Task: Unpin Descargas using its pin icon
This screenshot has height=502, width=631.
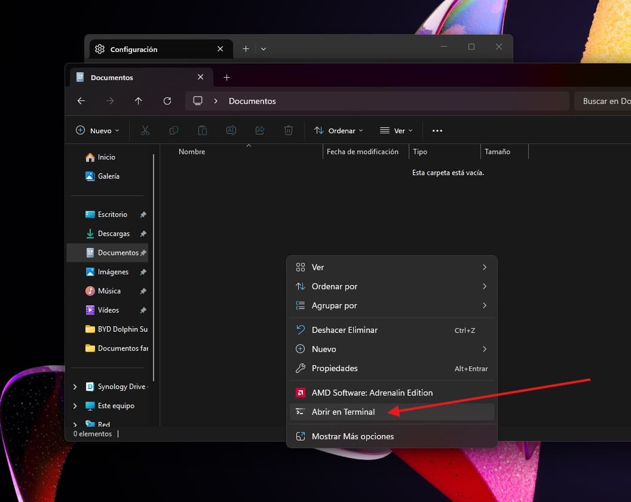Action: point(143,234)
